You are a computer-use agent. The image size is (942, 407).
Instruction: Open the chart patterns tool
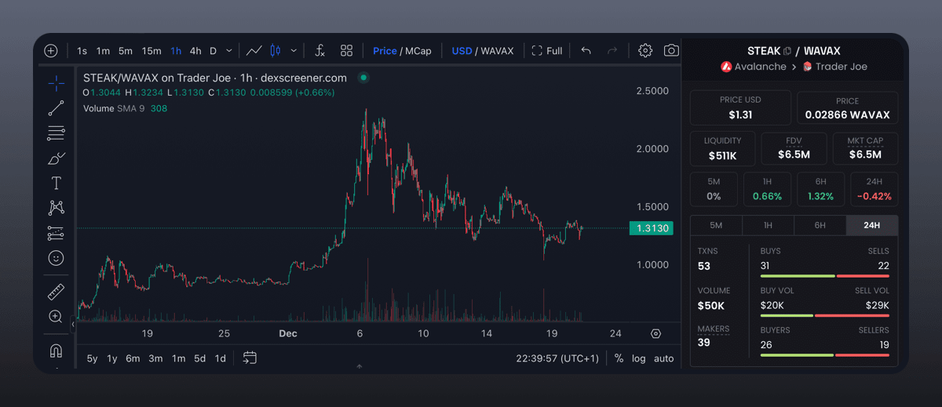point(56,208)
